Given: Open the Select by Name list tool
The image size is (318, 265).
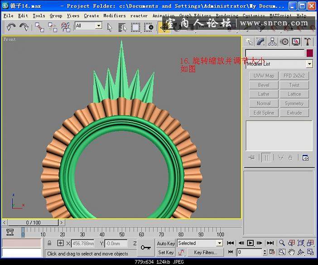Looking at the screenshot, I should 122,27.
